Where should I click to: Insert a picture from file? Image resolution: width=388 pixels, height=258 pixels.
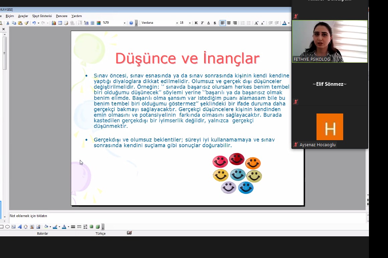(38, 227)
